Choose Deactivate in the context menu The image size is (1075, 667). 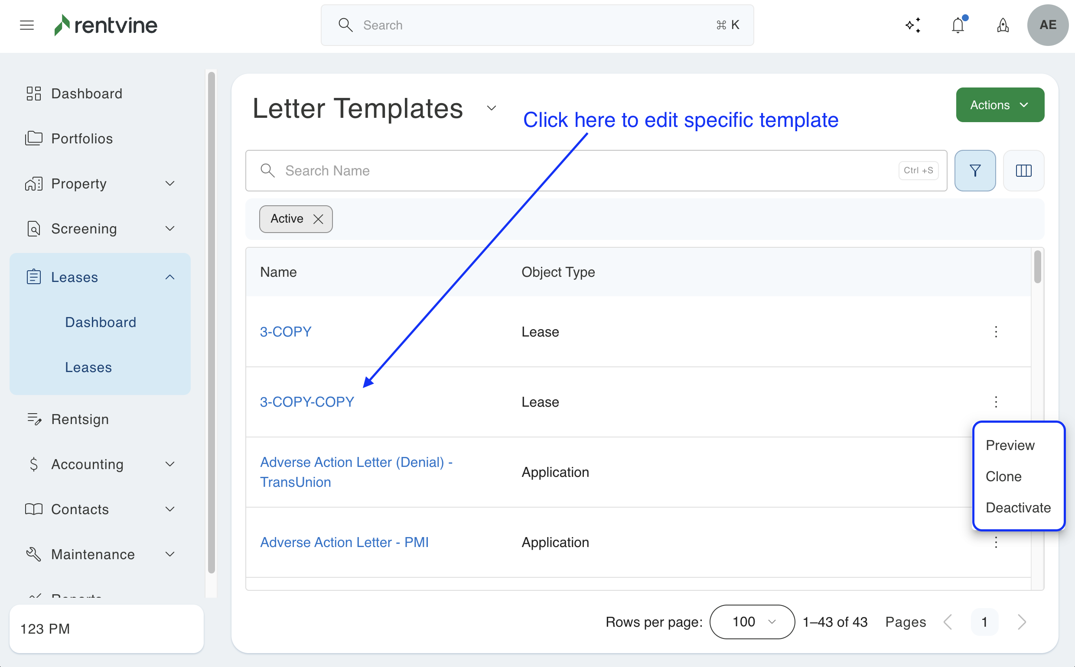(x=1018, y=507)
